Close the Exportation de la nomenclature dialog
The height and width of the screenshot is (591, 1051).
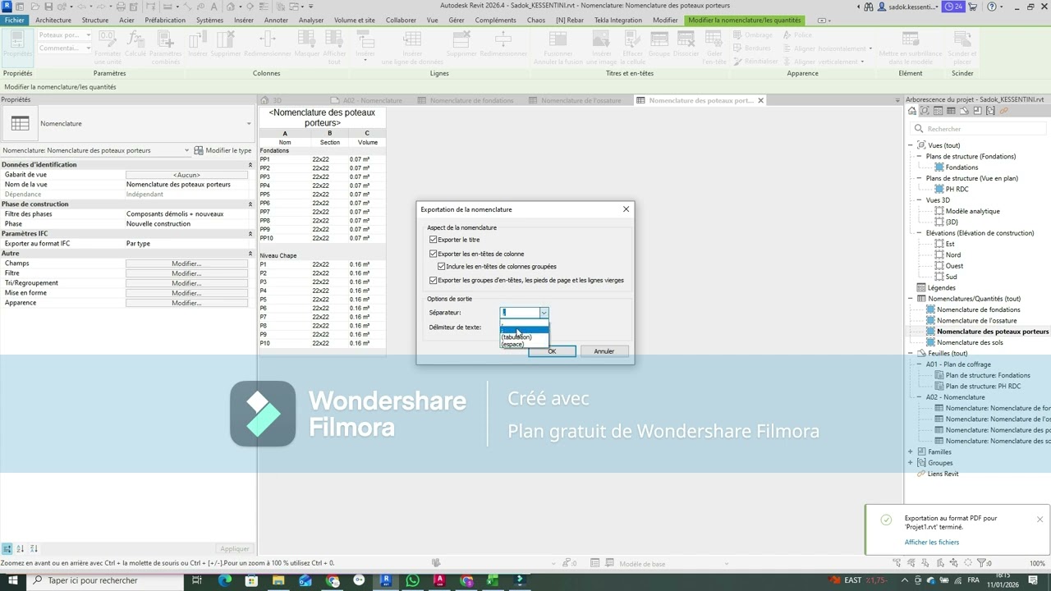[626, 209]
